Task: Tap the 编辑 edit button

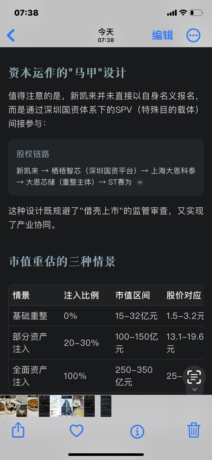Action: [x=163, y=35]
